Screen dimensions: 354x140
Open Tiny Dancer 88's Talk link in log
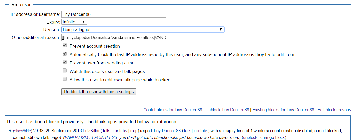click(x=187, y=130)
